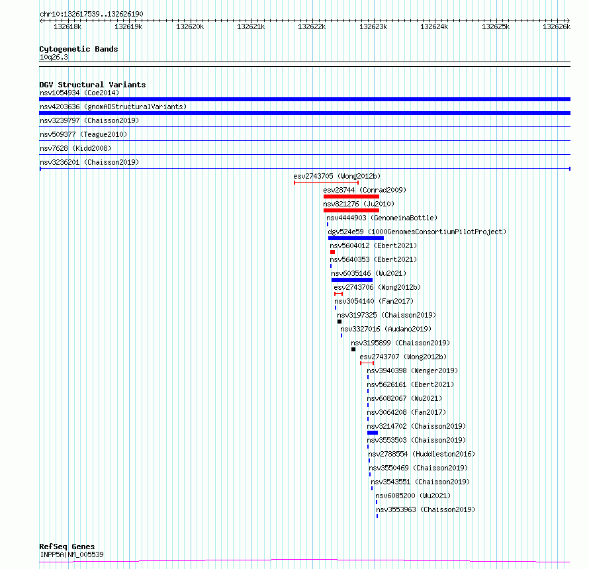Click the 132623k ruler tick label
Viewport: 589px width, 569px height.
[373, 26]
